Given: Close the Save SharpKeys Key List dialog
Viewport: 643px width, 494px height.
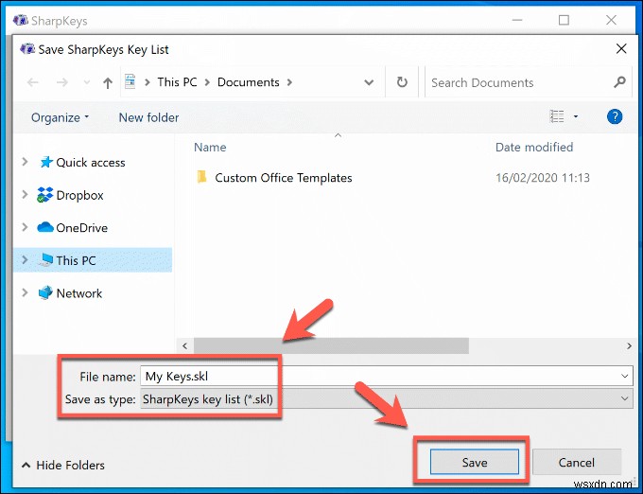Looking at the screenshot, I should tap(621, 49).
